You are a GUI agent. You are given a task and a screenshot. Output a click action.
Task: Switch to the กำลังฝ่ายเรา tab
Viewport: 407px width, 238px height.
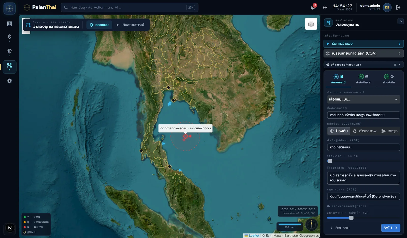point(364,79)
